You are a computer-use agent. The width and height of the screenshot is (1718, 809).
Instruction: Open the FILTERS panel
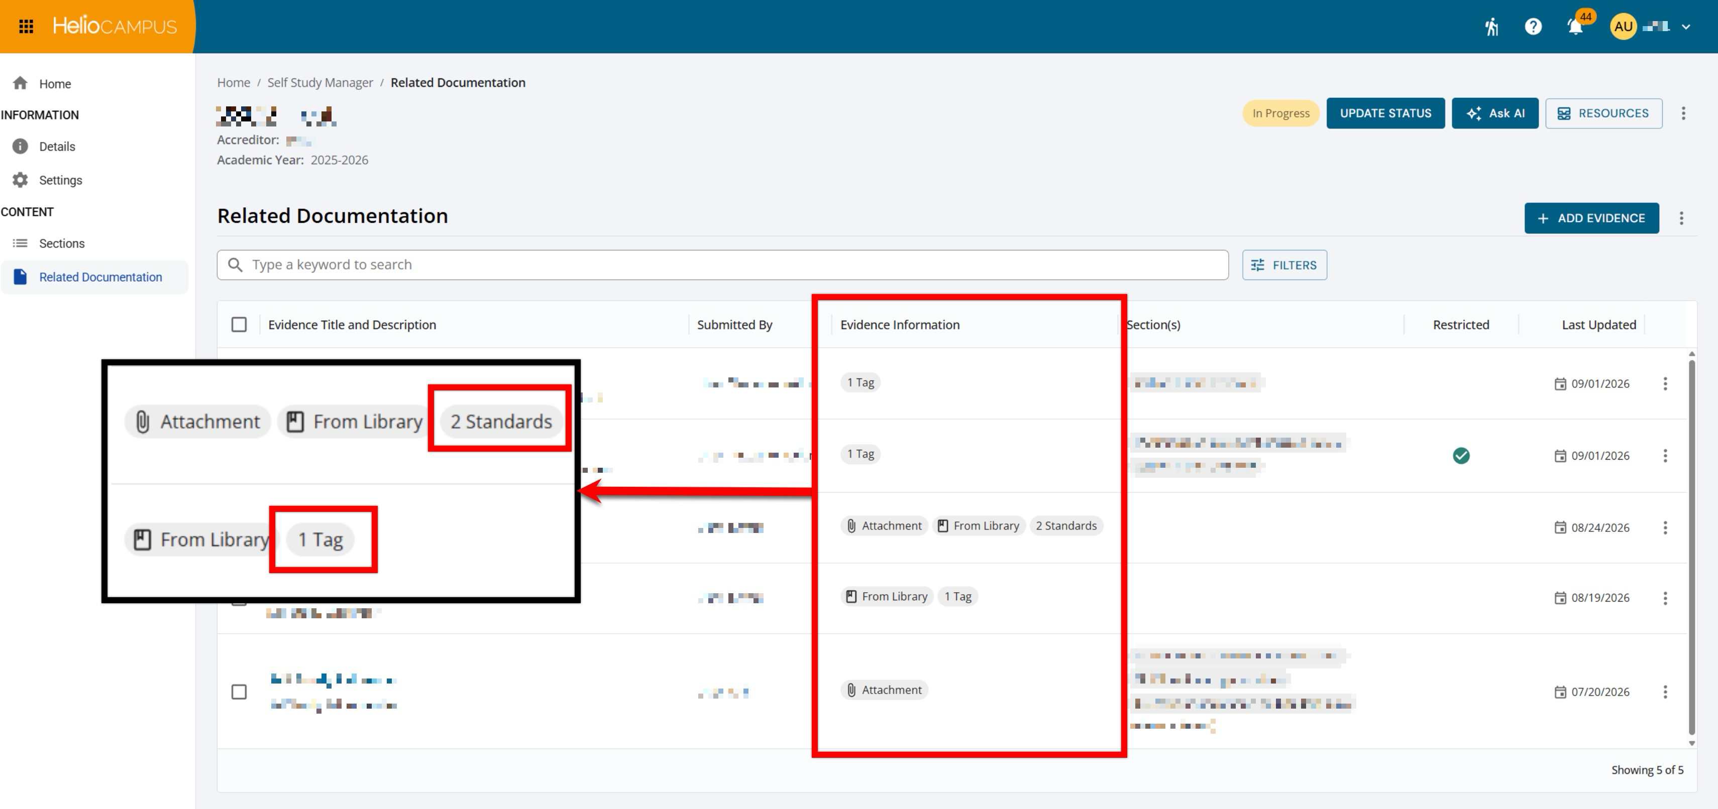click(x=1284, y=264)
